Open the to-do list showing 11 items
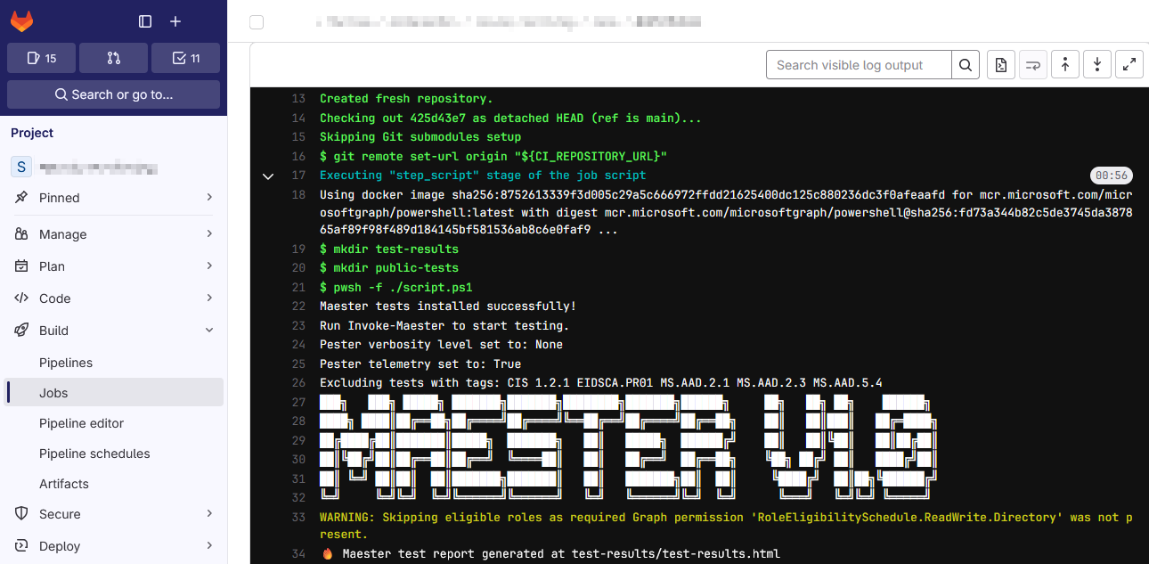 (185, 57)
